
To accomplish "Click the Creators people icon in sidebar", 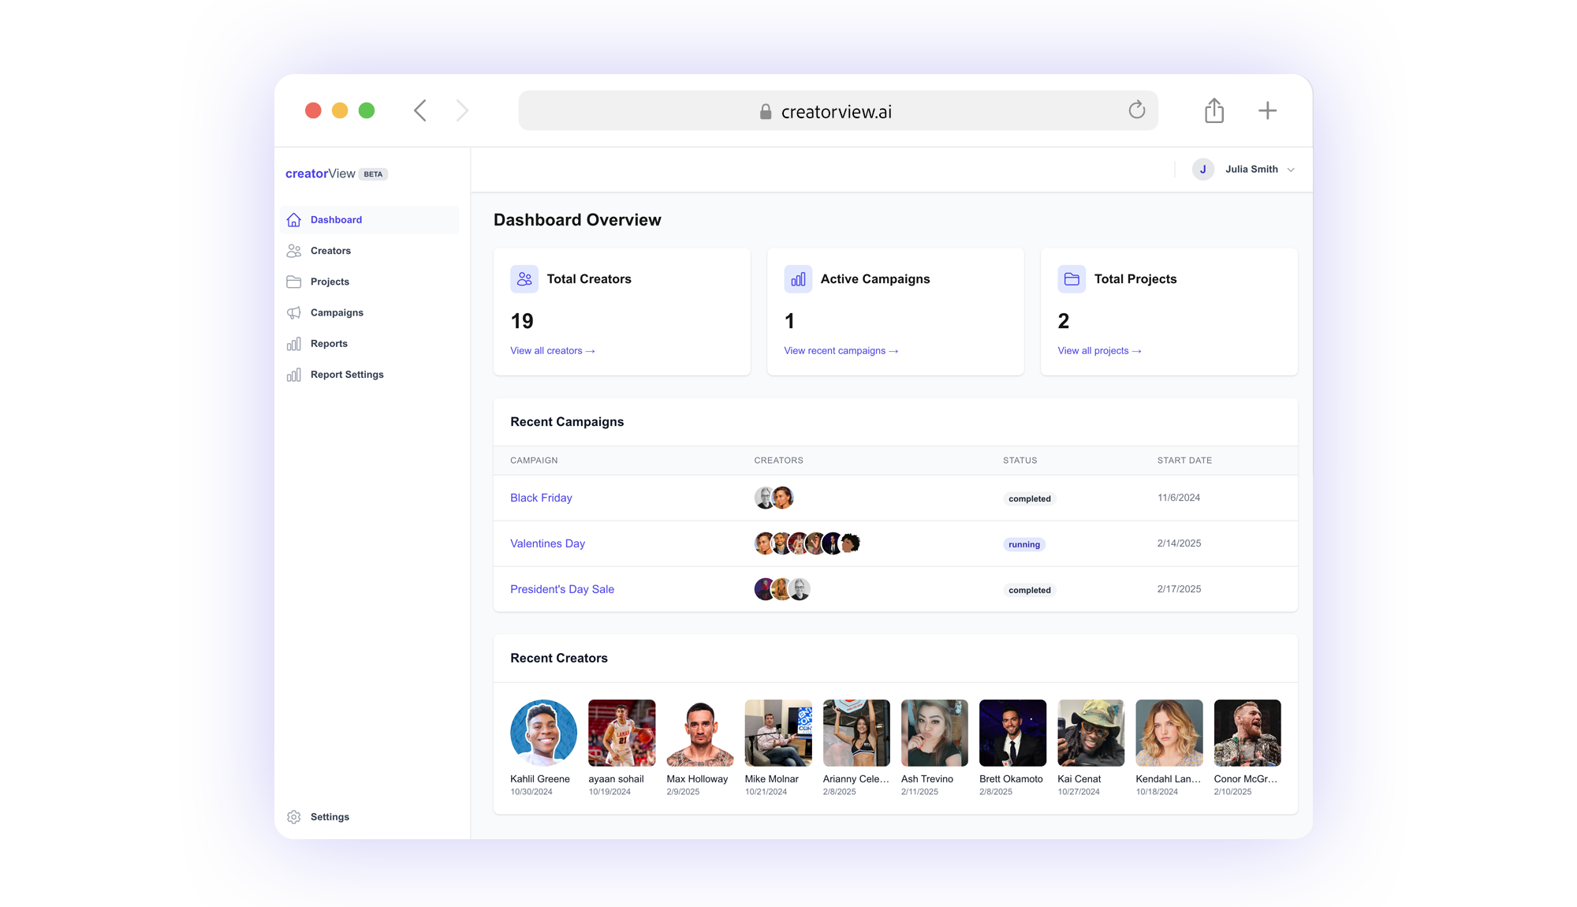I will [294, 251].
